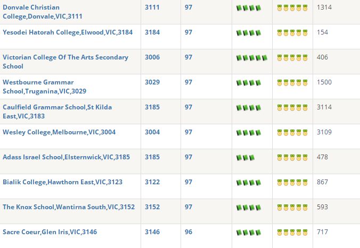This screenshot has width=360, height=248.
Task: Click score 97 in Wesley College row
Action: pyautogui.click(x=189, y=132)
